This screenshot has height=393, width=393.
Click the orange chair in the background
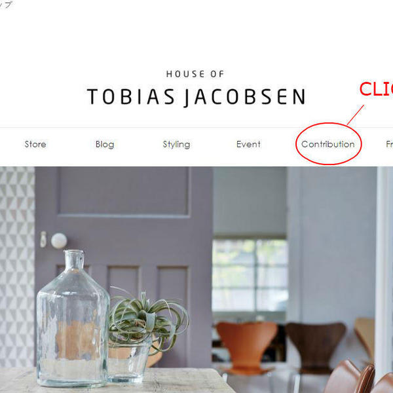click(x=247, y=345)
